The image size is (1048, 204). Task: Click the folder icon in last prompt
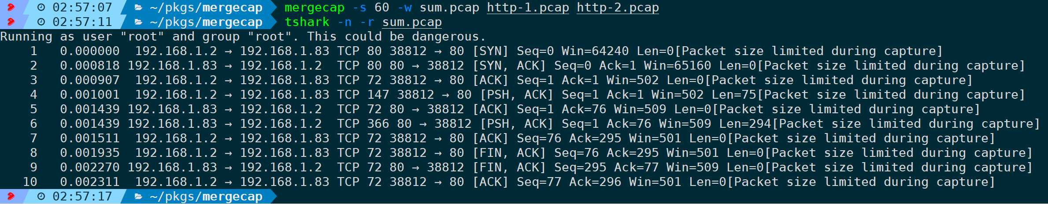click(138, 197)
